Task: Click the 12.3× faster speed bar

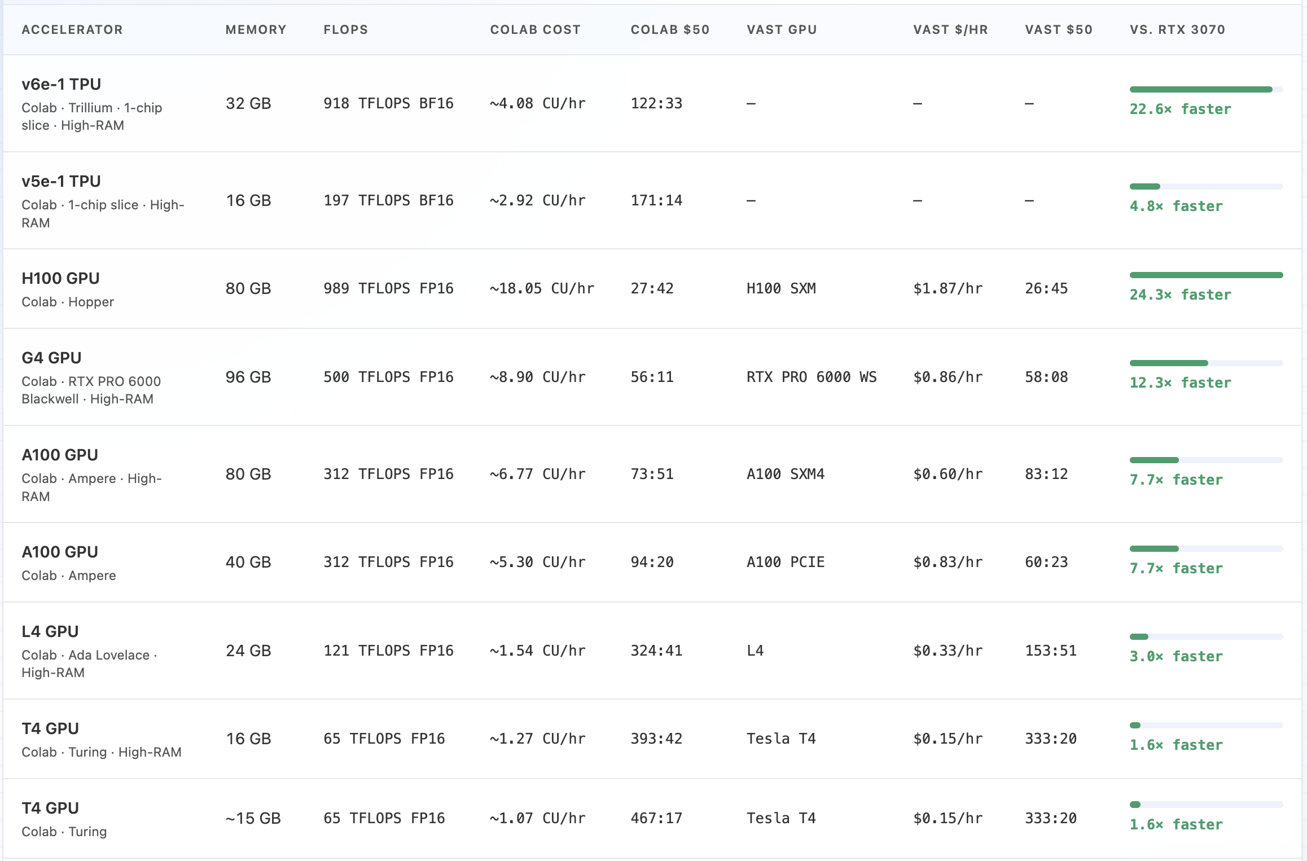Action: [x=1206, y=363]
